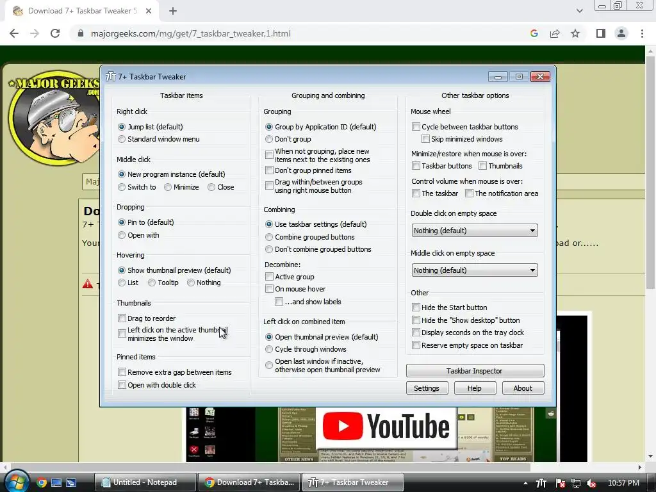Enable Cycle between taskbar buttons
Screen dimensions: 656x492
[416, 127]
